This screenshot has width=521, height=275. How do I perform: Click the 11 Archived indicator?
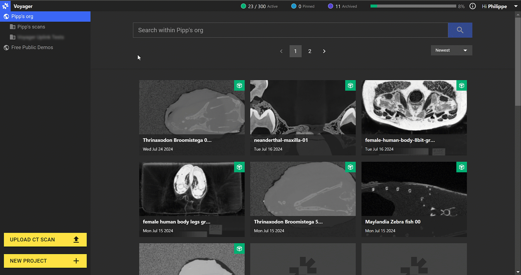342,6
